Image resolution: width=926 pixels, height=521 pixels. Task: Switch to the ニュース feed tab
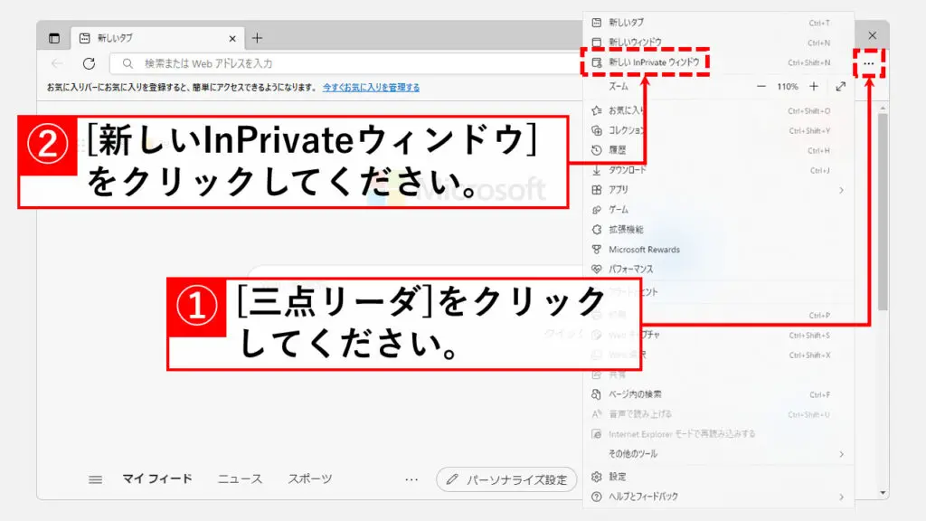(x=240, y=479)
